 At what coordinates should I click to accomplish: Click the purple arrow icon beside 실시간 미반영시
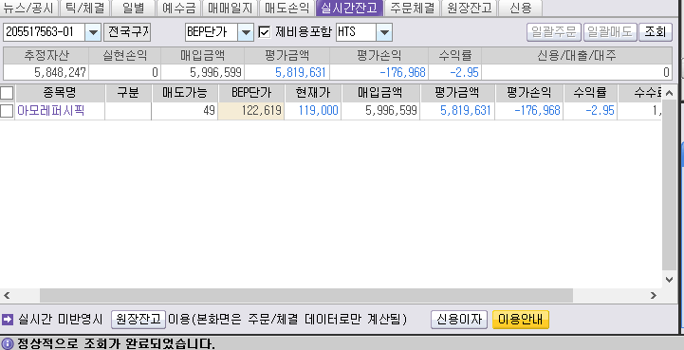coord(8,320)
